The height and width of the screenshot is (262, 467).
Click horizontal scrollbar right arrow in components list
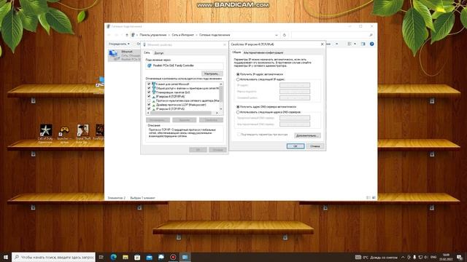coord(217,114)
